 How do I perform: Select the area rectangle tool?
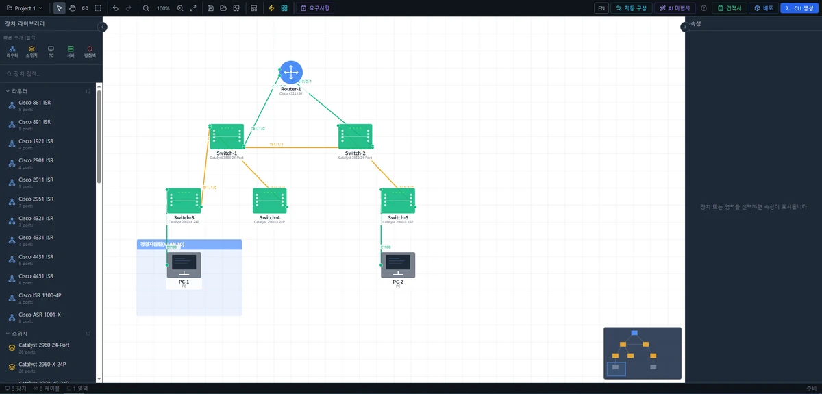[98, 8]
